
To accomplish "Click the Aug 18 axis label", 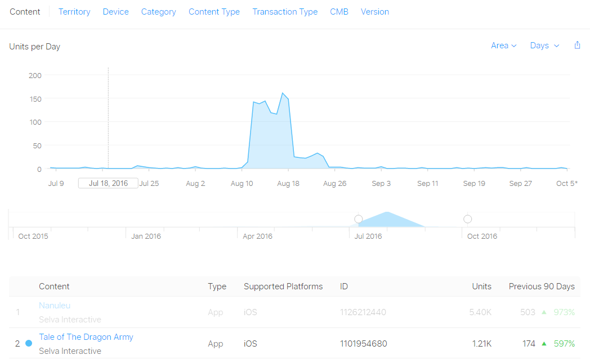I will 288,184.
